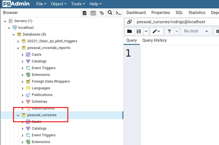219x145 pixels.
Task: Click the View Data grid icon
Action: coord(93,13)
